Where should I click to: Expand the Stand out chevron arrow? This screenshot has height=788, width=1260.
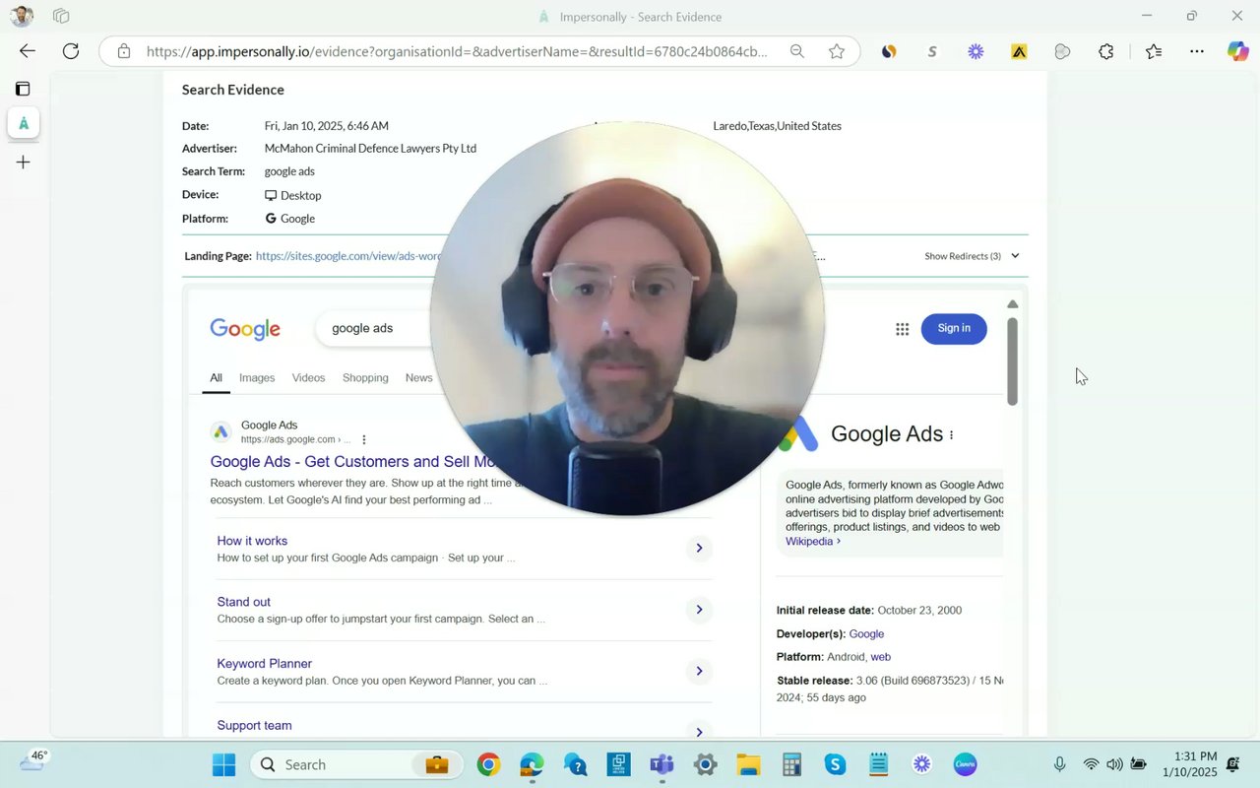699,610
